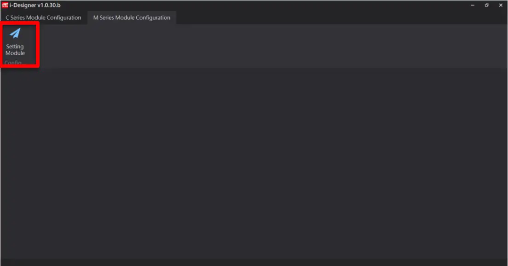Click the words "M Series" in the active tab
Screen dimensions: 508x266
(104, 18)
